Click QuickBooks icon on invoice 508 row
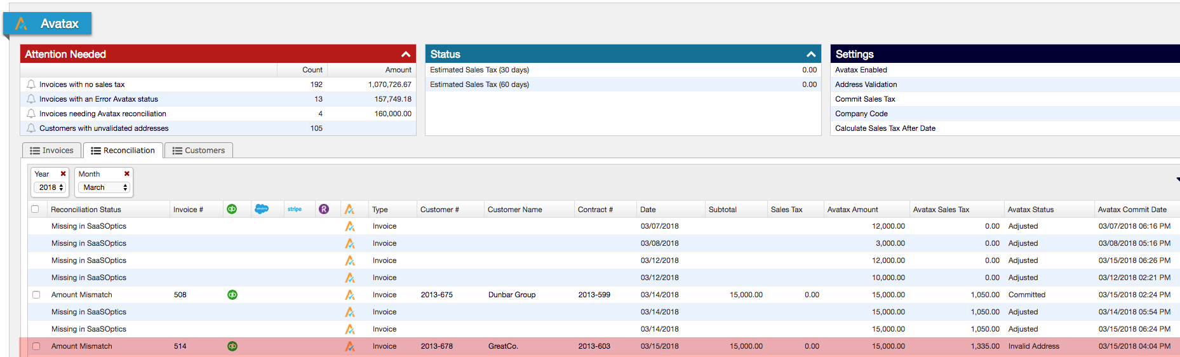Viewport: 1180px width, 357px height. [x=232, y=295]
